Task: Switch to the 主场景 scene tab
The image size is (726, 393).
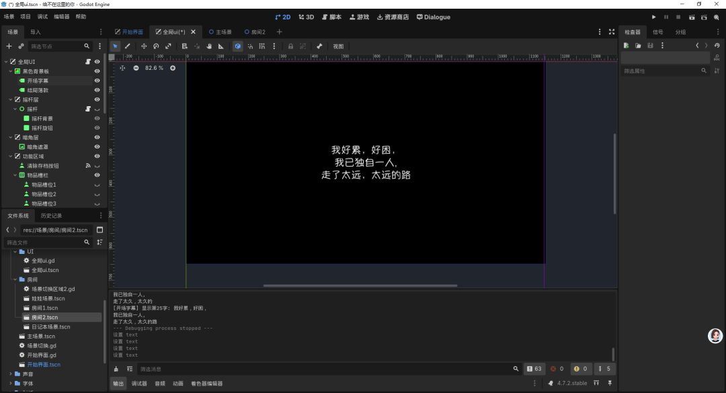Action: pyautogui.click(x=220, y=32)
